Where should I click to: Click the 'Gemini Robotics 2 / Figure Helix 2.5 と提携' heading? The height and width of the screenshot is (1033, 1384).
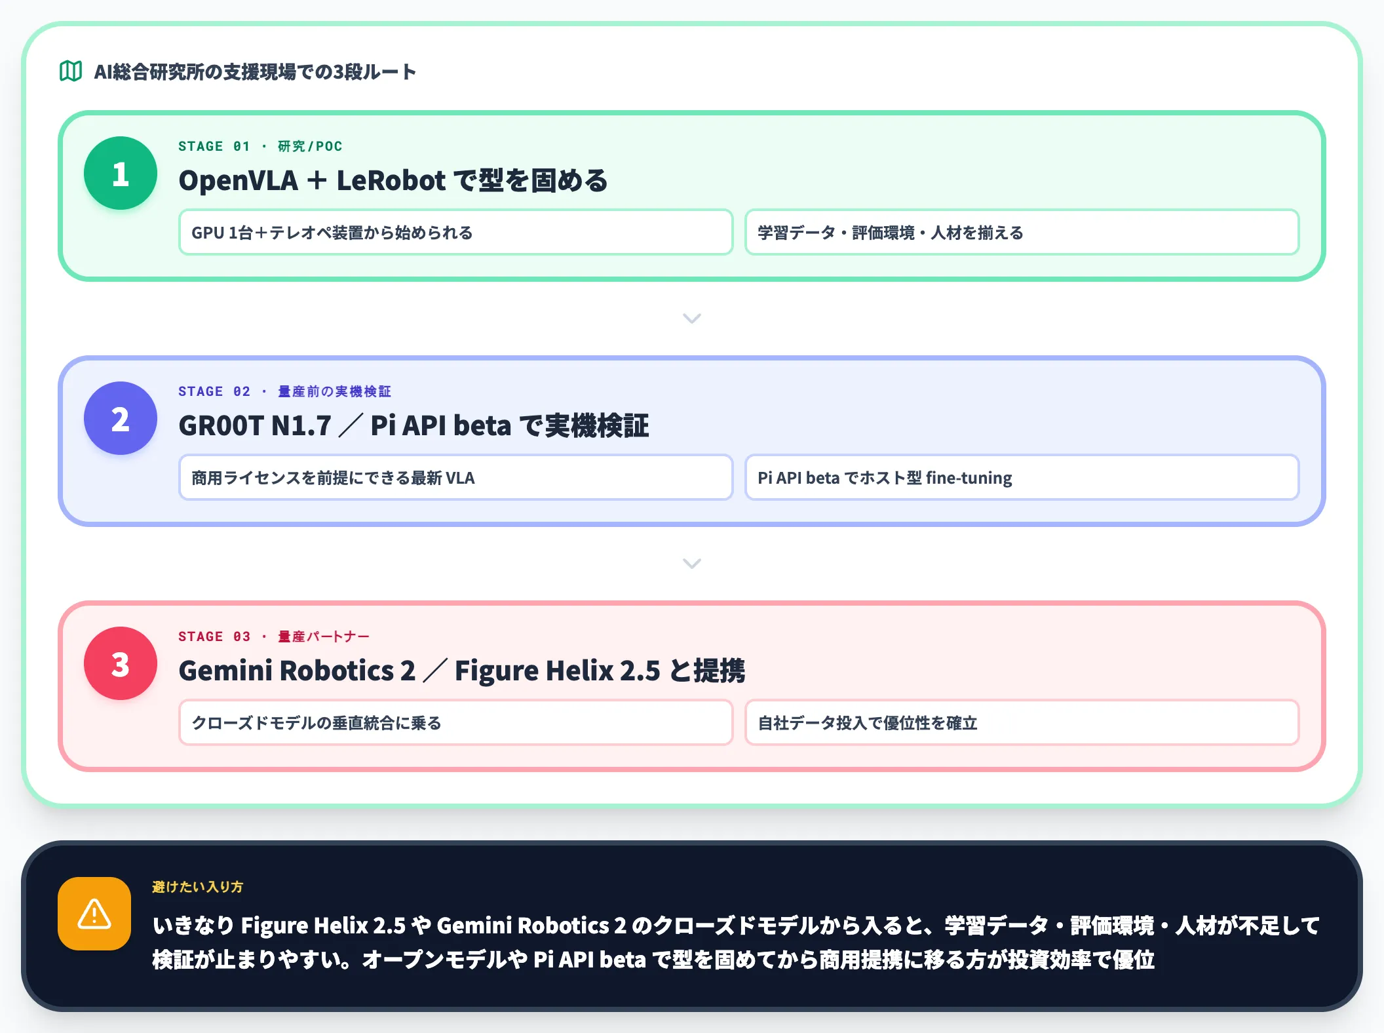point(461,671)
